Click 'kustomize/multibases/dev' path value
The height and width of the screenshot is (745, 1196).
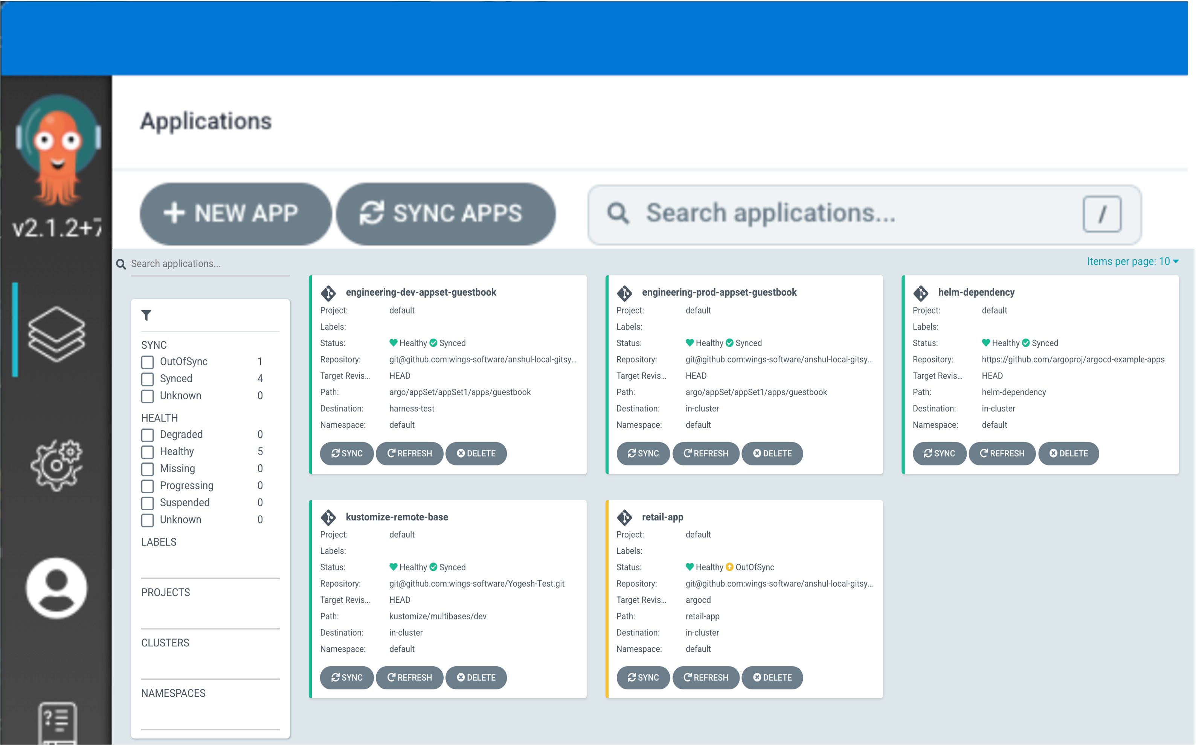[438, 616]
